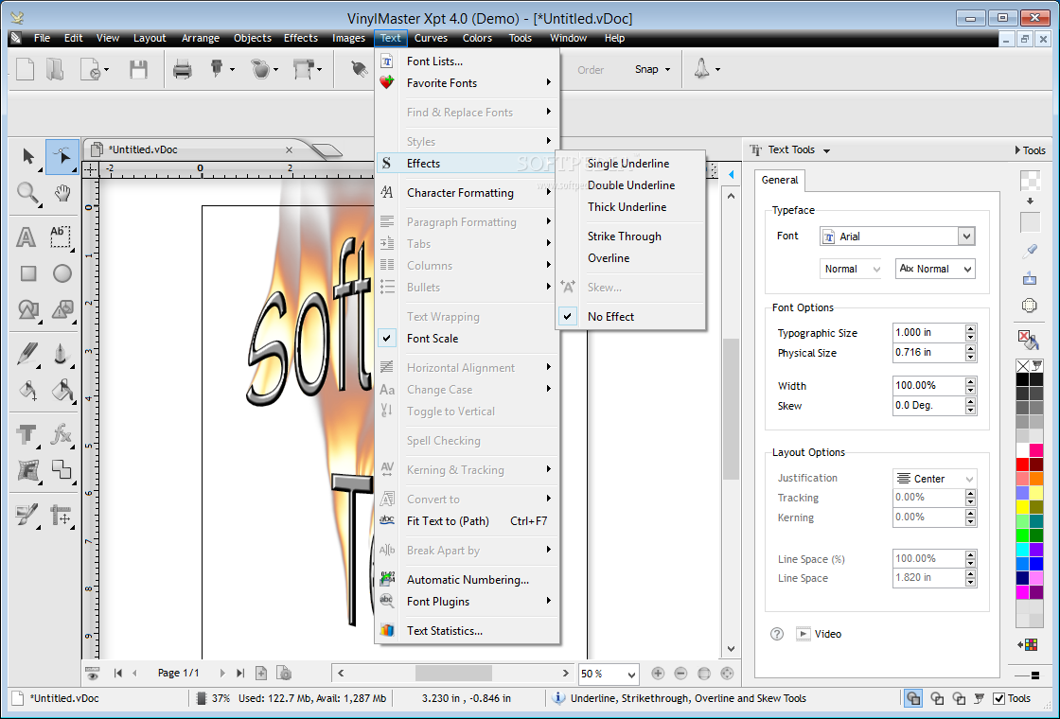Choose Overline effect
1060x719 pixels.
tap(630, 258)
